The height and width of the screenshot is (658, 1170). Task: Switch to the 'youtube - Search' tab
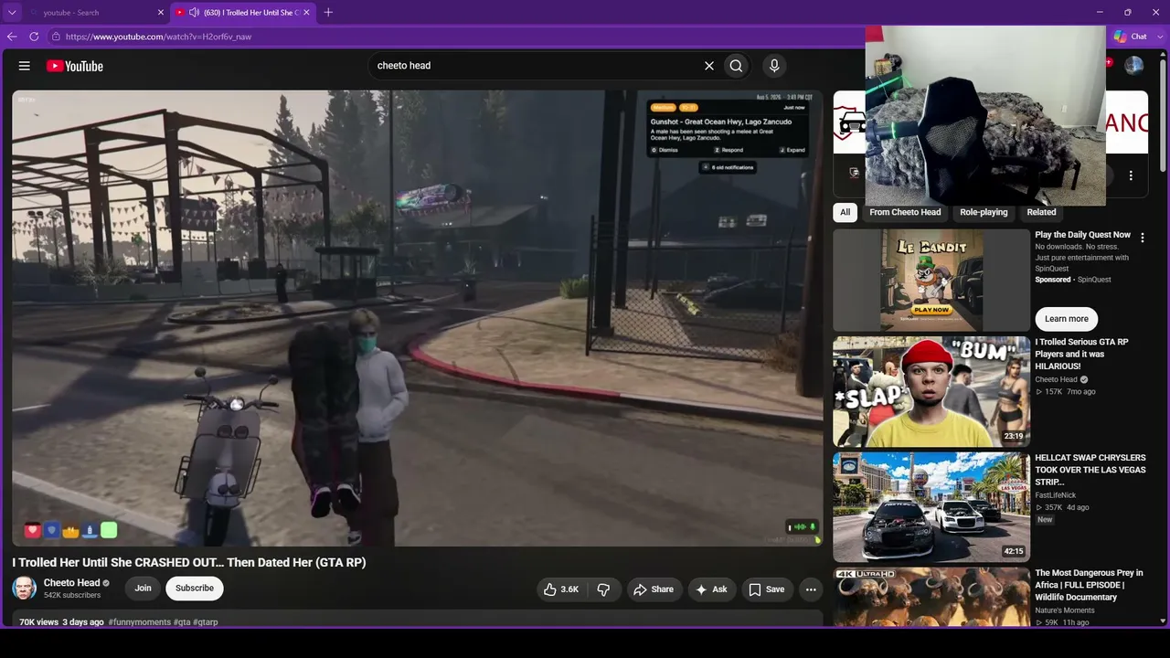(94, 13)
